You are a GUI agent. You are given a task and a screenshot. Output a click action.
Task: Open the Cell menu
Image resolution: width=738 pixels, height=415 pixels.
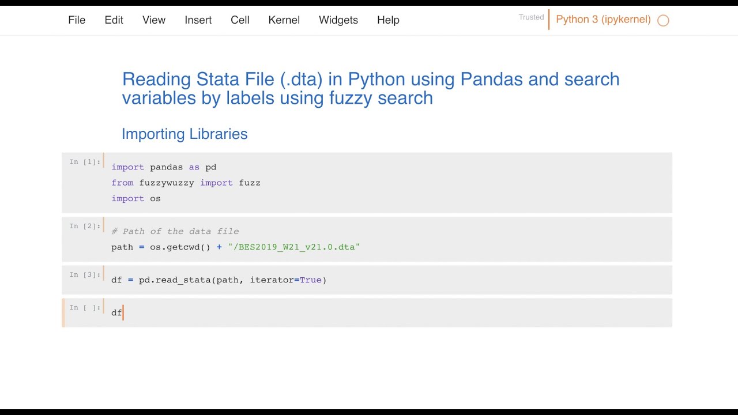240,20
